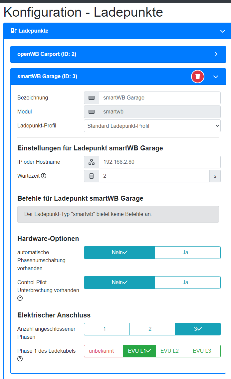The height and width of the screenshot is (379, 231).
Task: Click the 'Anzahl angeschlossener Phasen' label
Action: [46, 333]
